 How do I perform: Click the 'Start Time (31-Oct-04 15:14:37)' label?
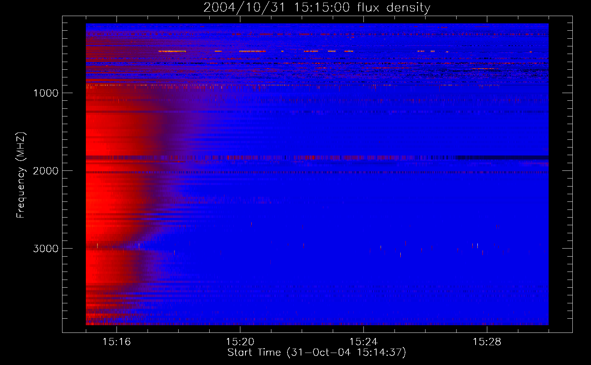click(x=317, y=353)
